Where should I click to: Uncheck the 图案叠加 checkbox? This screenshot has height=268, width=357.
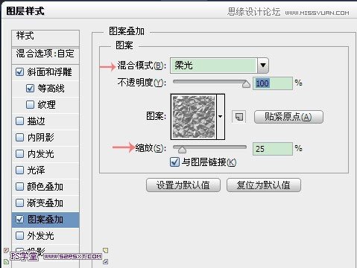(x=19, y=219)
